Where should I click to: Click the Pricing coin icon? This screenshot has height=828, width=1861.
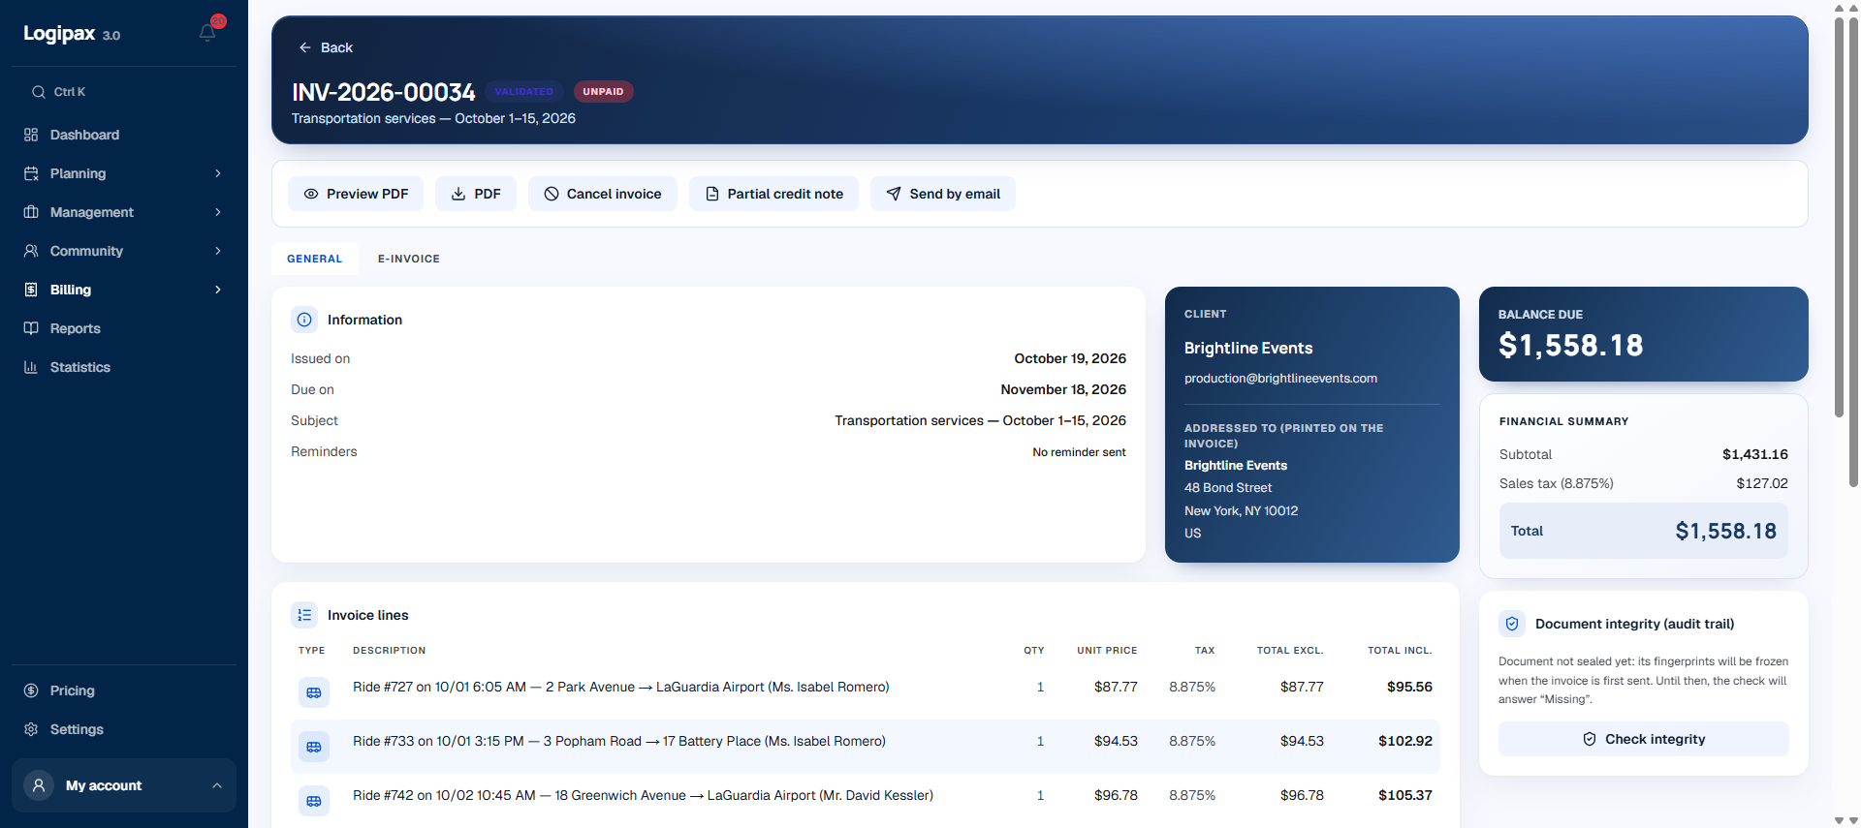coord(31,690)
